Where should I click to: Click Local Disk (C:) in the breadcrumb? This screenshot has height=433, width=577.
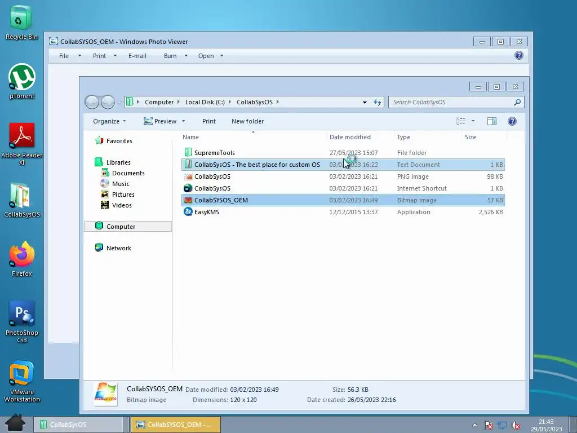(205, 102)
